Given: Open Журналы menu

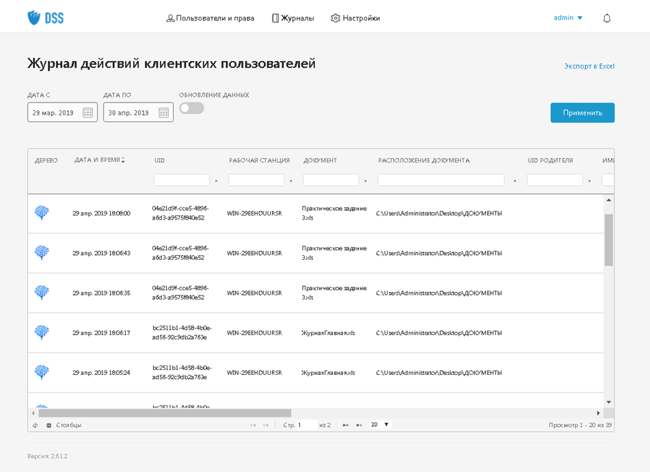Looking at the screenshot, I should [x=293, y=18].
